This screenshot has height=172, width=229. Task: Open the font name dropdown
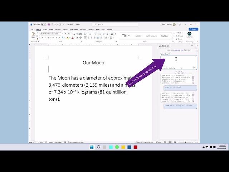coord(55,34)
